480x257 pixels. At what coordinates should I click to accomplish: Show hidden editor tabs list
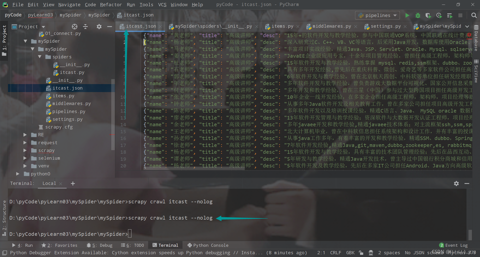tap(467, 26)
